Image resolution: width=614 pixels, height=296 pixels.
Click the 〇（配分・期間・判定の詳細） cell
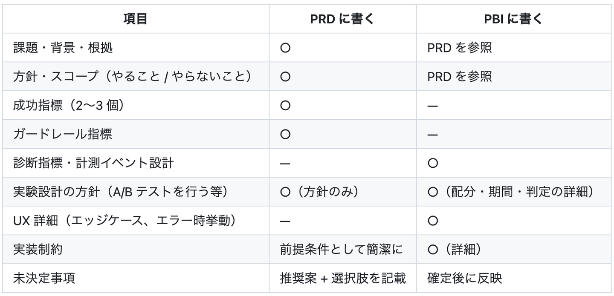coord(510,192)
